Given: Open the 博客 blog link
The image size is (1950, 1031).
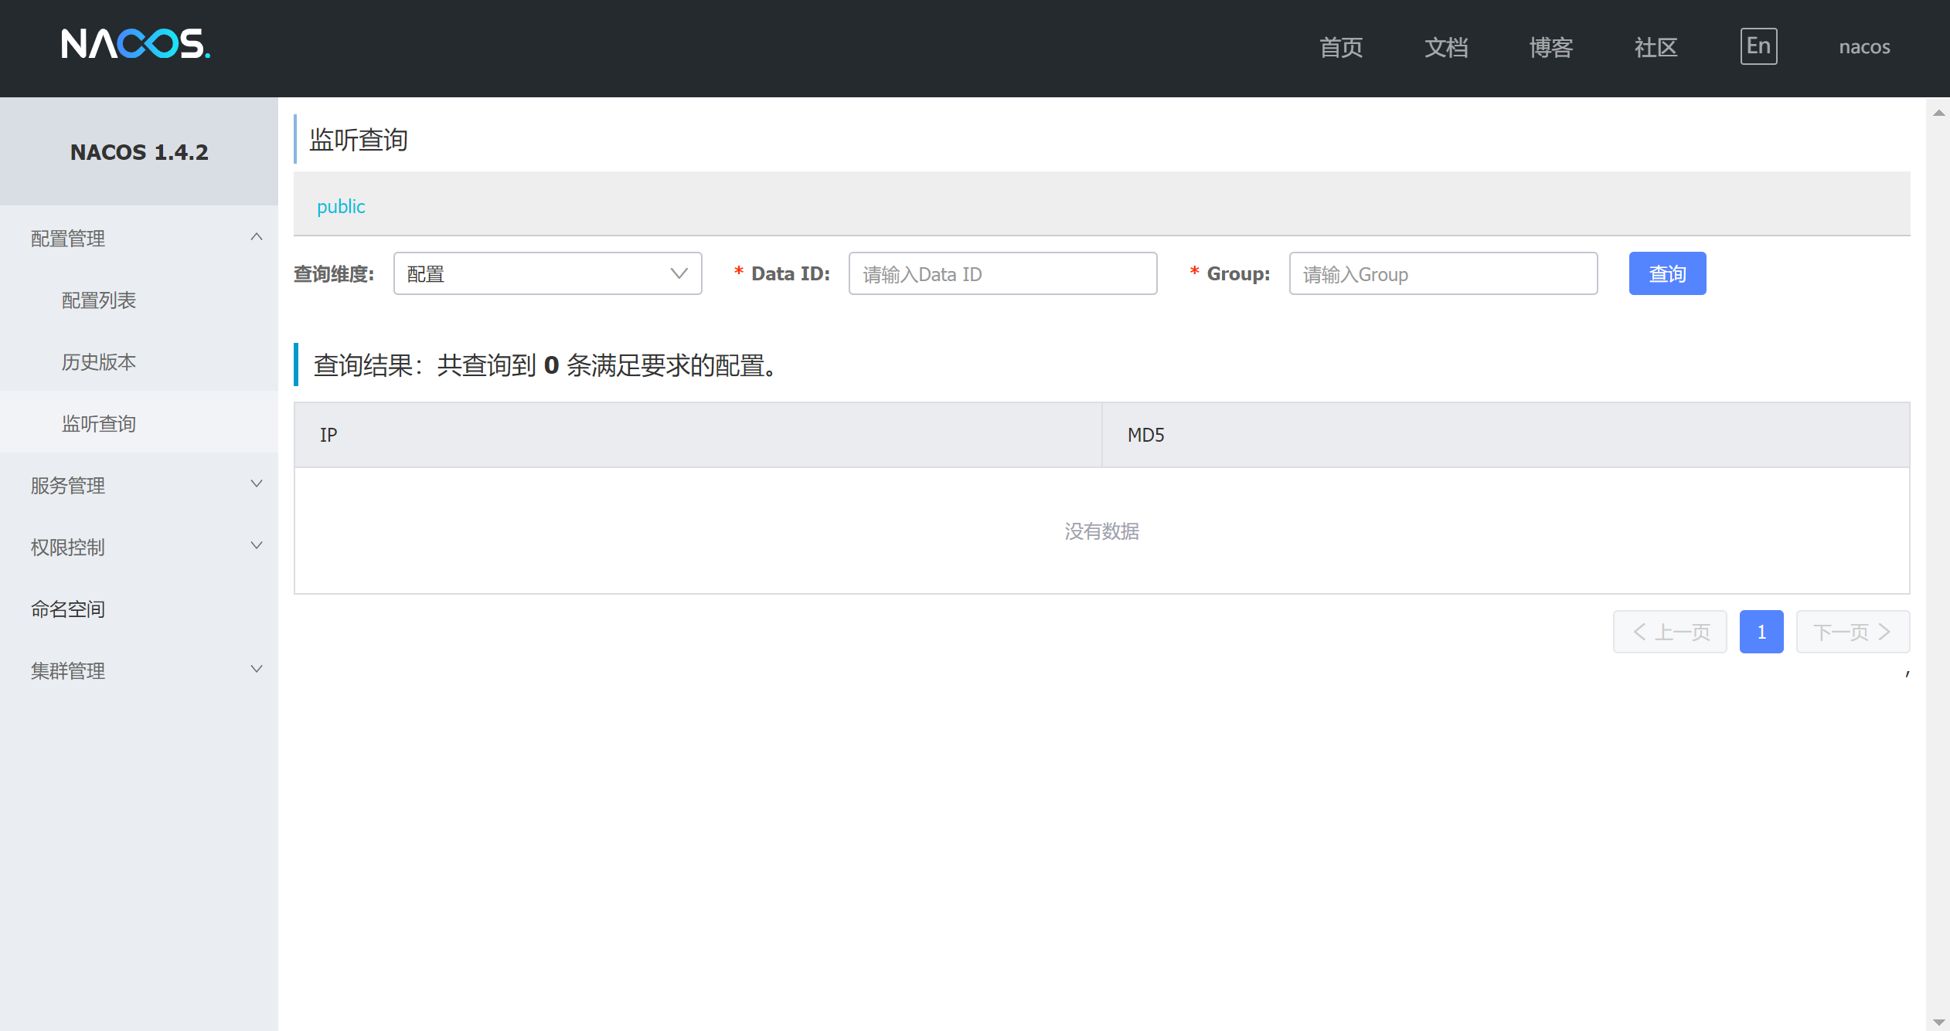Looking at the screenshot, I should pyautogui.click(x=1551, y=47).
